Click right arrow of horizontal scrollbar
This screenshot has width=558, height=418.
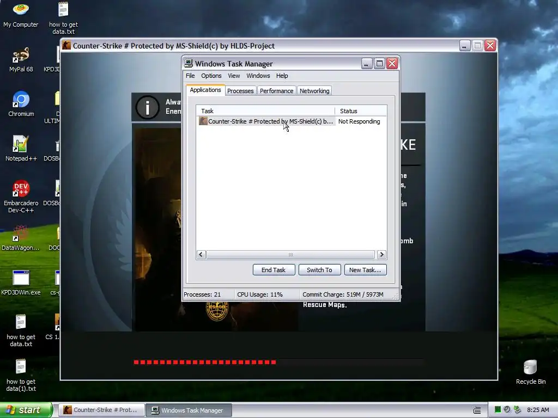pos(381,255)
